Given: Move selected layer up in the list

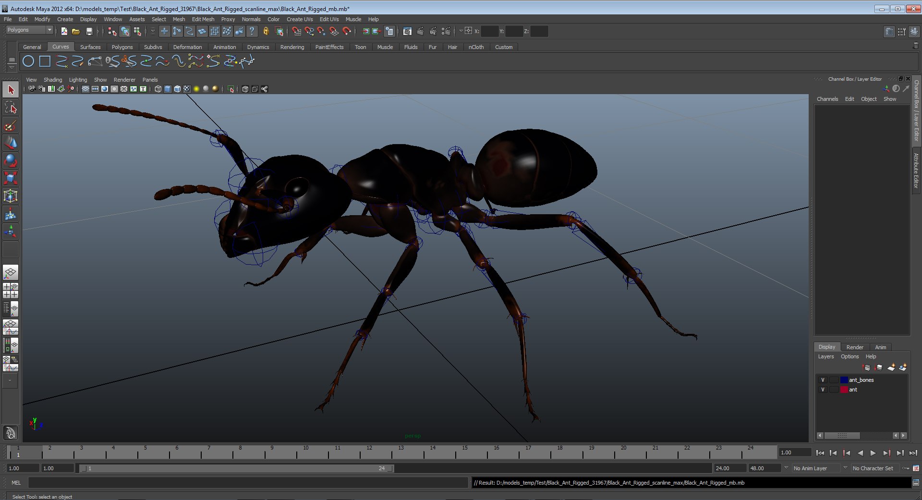Looking at the screenshot, I should (866, 367).
